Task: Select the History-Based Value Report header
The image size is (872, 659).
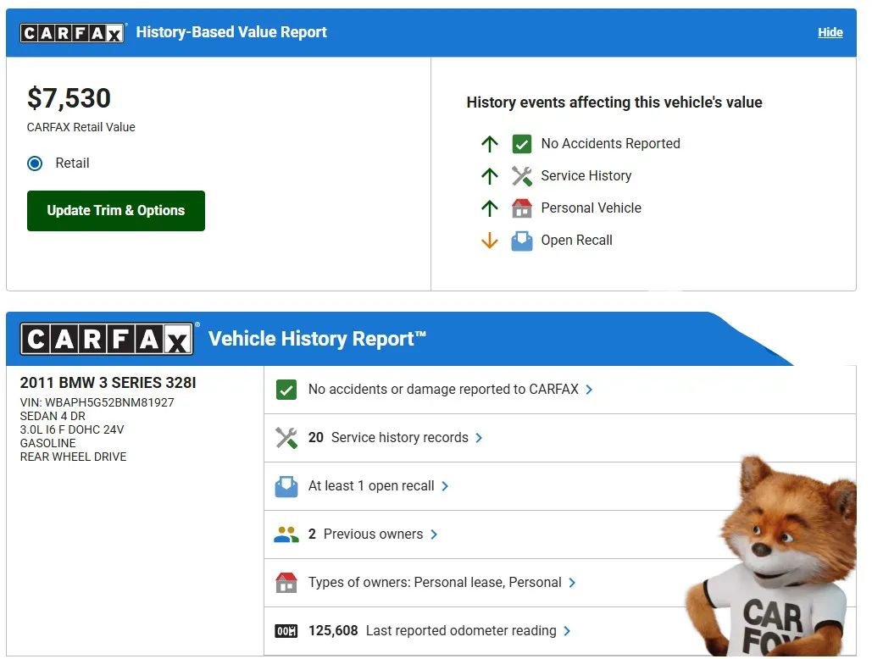Action: pyautogui.click(x=231, y=31)
